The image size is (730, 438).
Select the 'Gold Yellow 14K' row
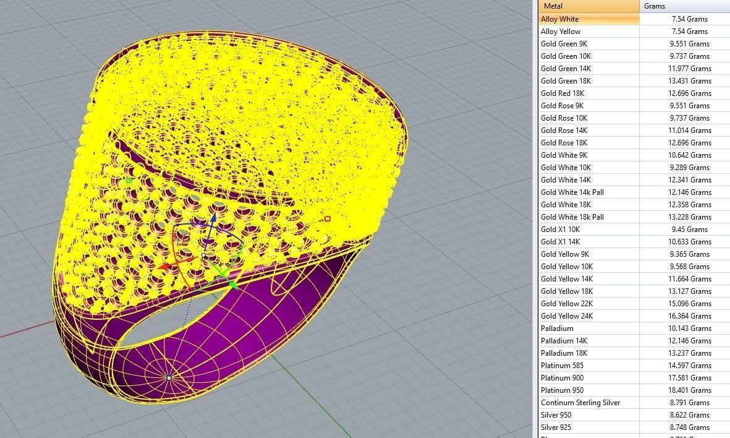(634, 278)
